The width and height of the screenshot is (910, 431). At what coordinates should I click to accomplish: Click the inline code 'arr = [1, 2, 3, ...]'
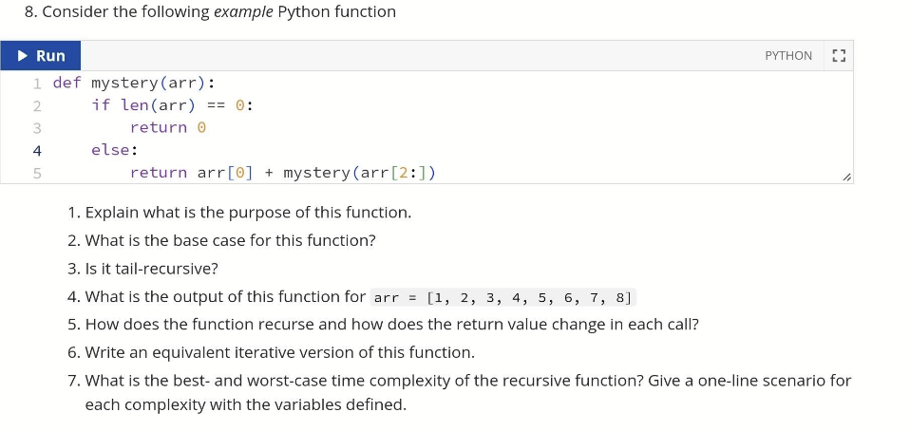(502, 297)
